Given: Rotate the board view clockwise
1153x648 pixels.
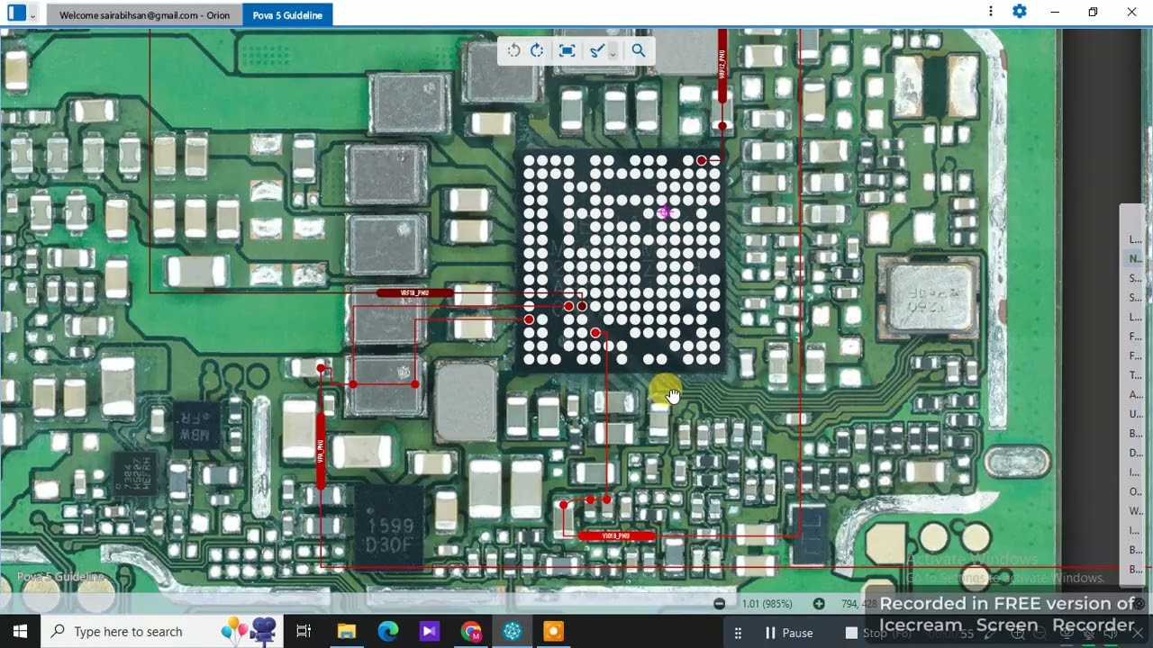Looking at the screenshot, I should pos(537,50).
